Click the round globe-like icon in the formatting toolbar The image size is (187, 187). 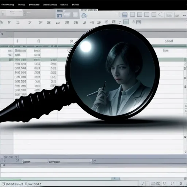click(106, 22)
